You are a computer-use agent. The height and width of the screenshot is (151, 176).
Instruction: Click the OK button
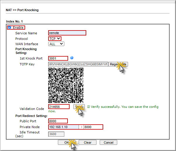coord(66,142)
